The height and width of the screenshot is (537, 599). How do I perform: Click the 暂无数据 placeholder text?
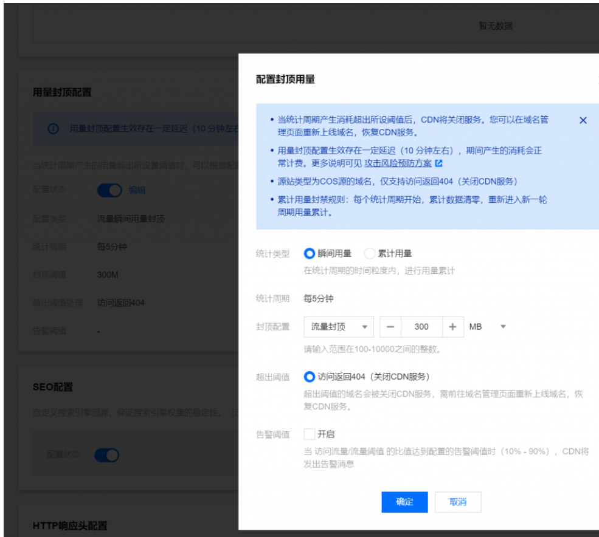coord(496,26)
